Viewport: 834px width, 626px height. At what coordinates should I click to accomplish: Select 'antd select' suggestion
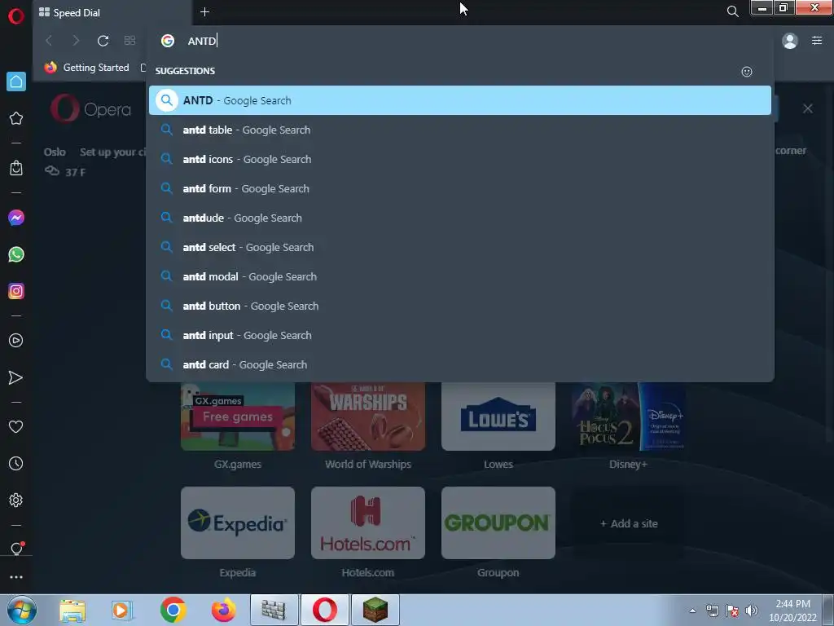point(460,247)
